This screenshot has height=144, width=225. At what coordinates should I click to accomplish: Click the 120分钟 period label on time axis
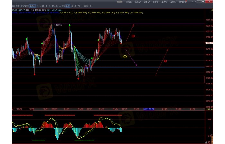coord(210,109)
